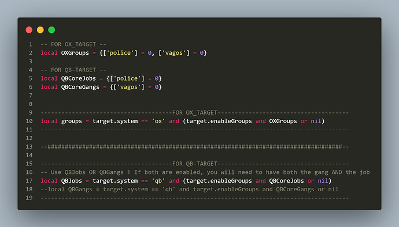399x227 pixels.
Task: Click the yellow minimize window dot
Action: point(40,30)
